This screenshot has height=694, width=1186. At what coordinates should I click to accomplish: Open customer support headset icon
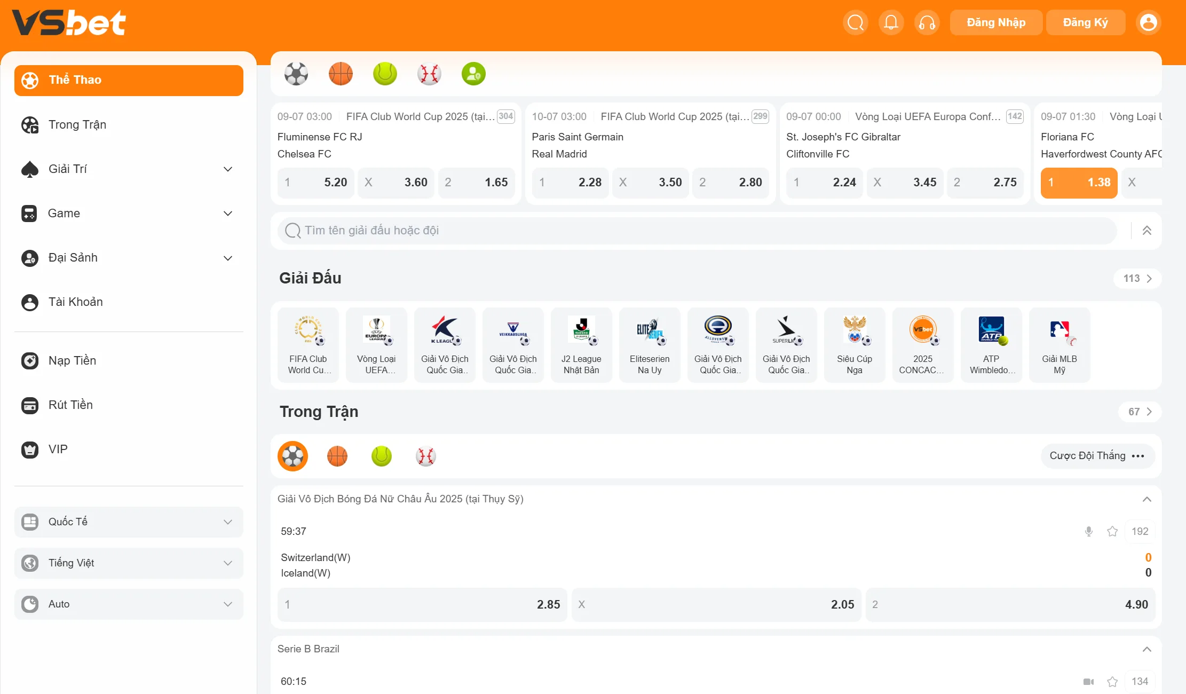(x=927, y=22)
